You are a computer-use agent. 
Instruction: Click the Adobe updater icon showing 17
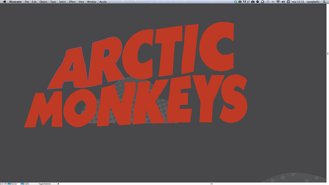(x=246, y=2)
